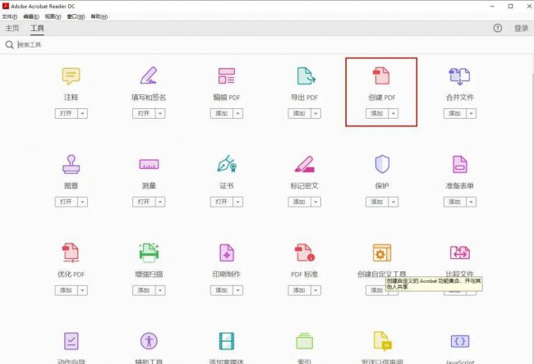534x364 pixels.
Task: Click the 添加 button under 合并文件
Action: [x=455, y=113]
